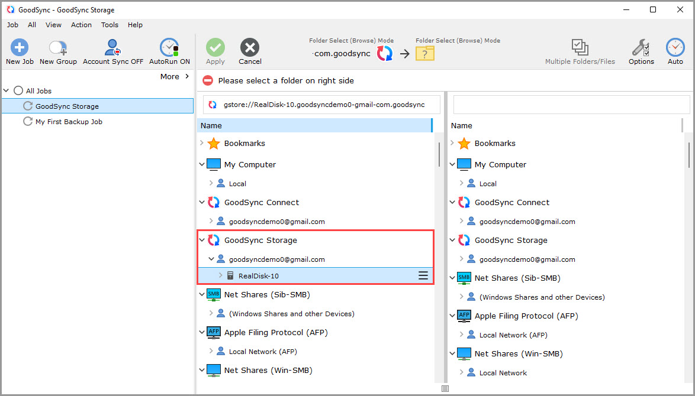This screenshot has width=695, height=396.
Task: Select left pane (Windows Shares and other Devices)
Action: 292,314
